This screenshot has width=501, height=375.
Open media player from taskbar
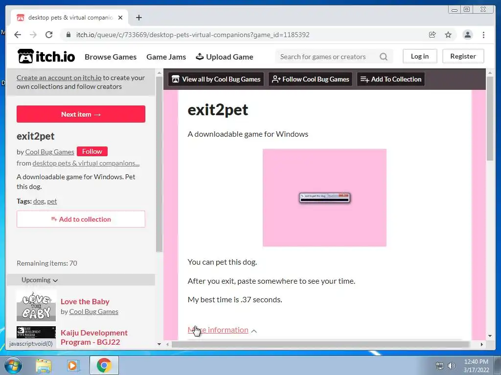[72, 366]
